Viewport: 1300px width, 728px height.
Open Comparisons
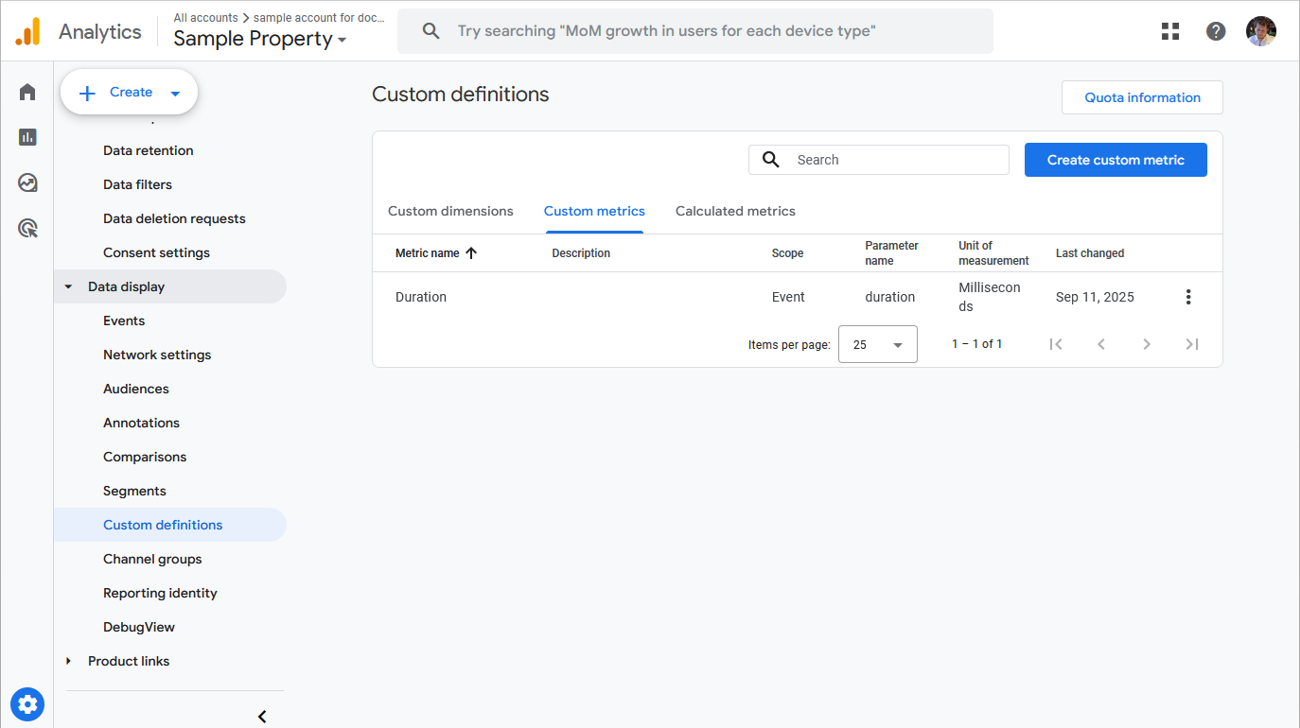pos(145,457)
